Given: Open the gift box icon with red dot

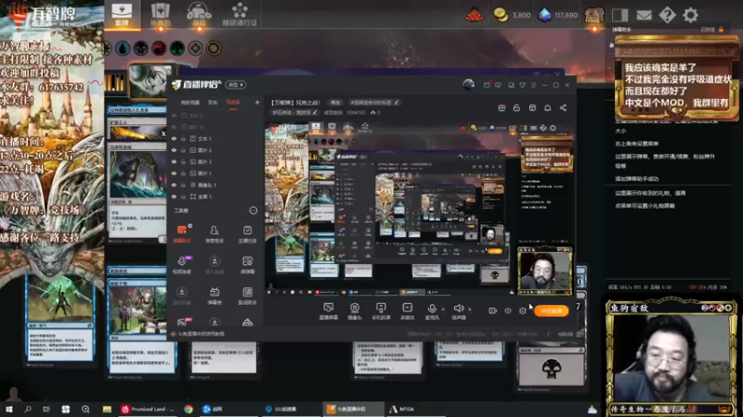Looking at the screenshot, I should [x=502, y=107].
